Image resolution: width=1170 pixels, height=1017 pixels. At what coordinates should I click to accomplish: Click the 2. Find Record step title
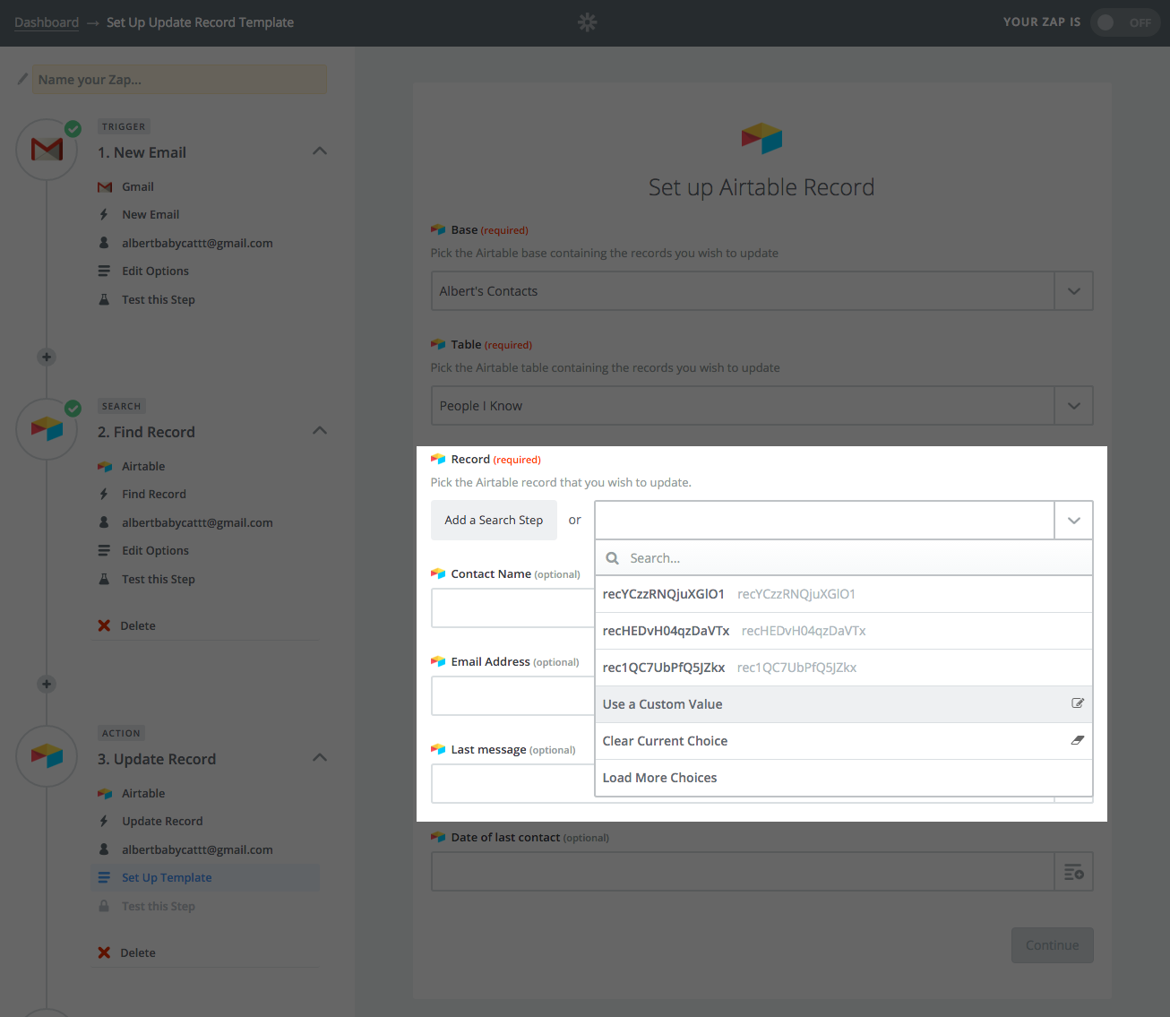(146, 432)
